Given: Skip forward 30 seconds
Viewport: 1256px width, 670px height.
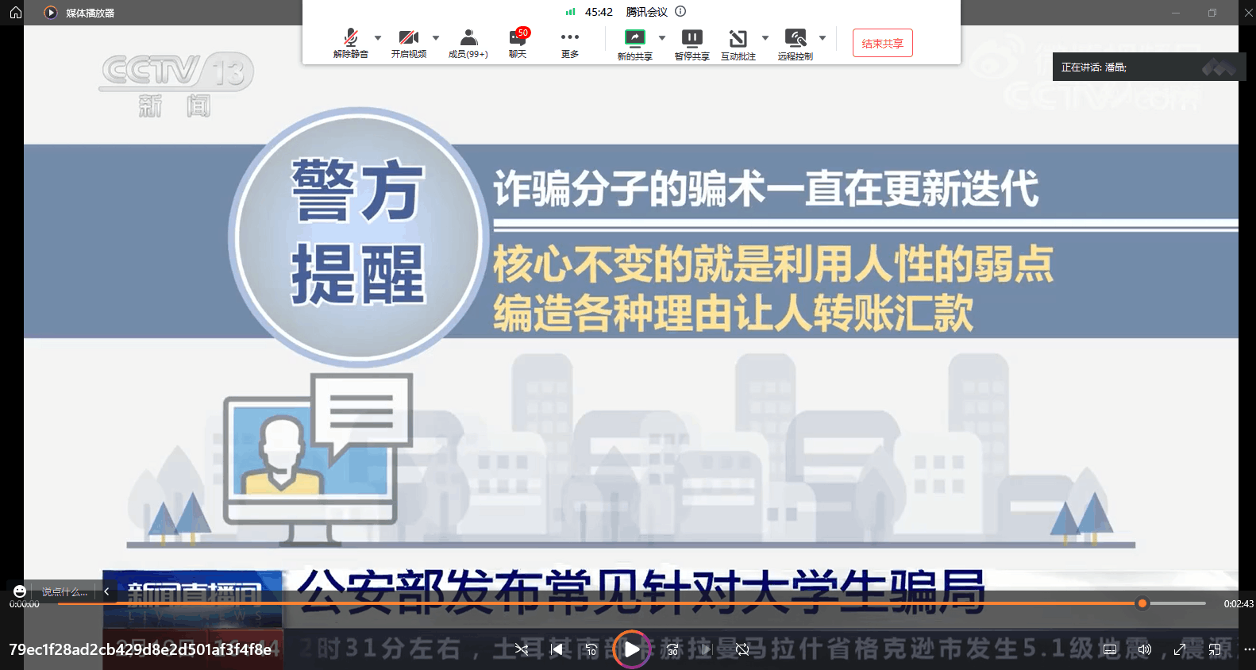Looking at the screenshot, I should (672, 649).
